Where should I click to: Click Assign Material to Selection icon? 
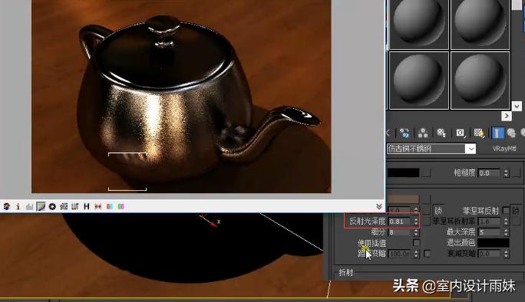click(x=404, y=133)
